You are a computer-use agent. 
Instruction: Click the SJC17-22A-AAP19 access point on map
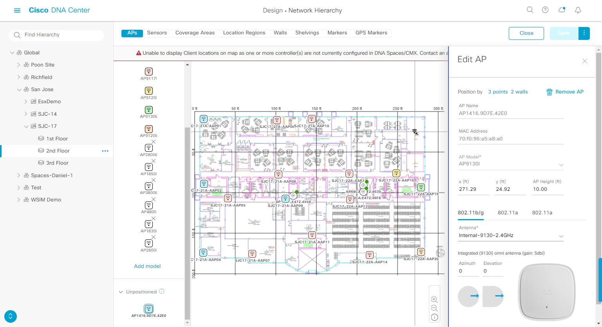[x=421, y=187]
